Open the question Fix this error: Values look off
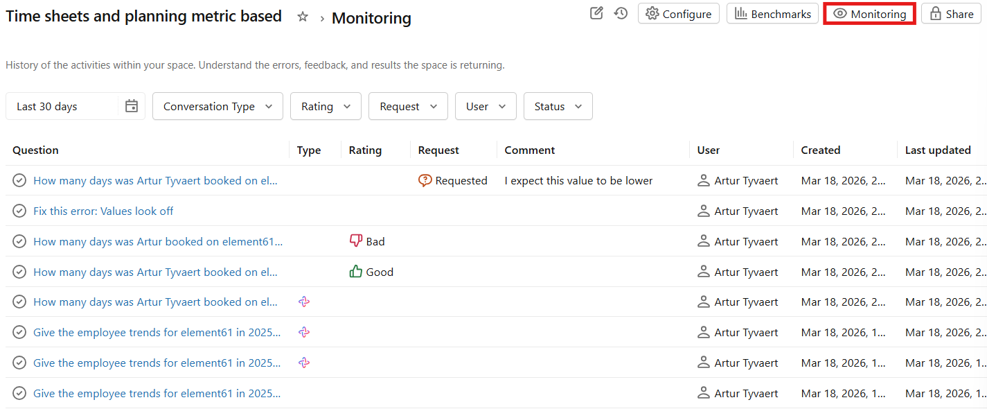 [103, 210]
